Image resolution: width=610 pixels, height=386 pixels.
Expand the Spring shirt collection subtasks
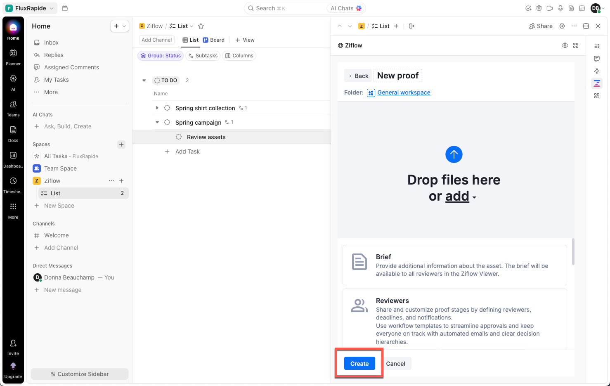click(x=157, y=108)
